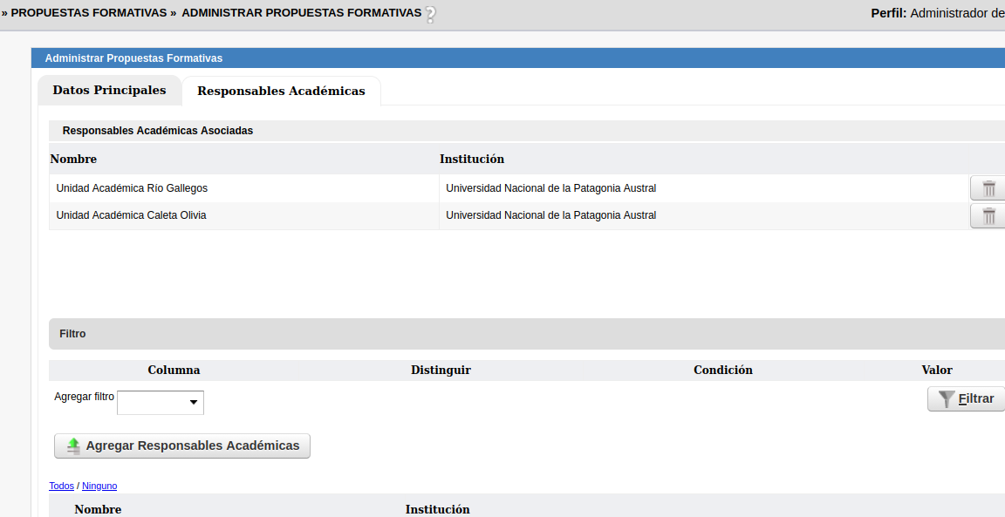Delete Unidad Académica Río Gallegos with trash icon
Screen dimensions: 1005x517
tap(988, 188)
